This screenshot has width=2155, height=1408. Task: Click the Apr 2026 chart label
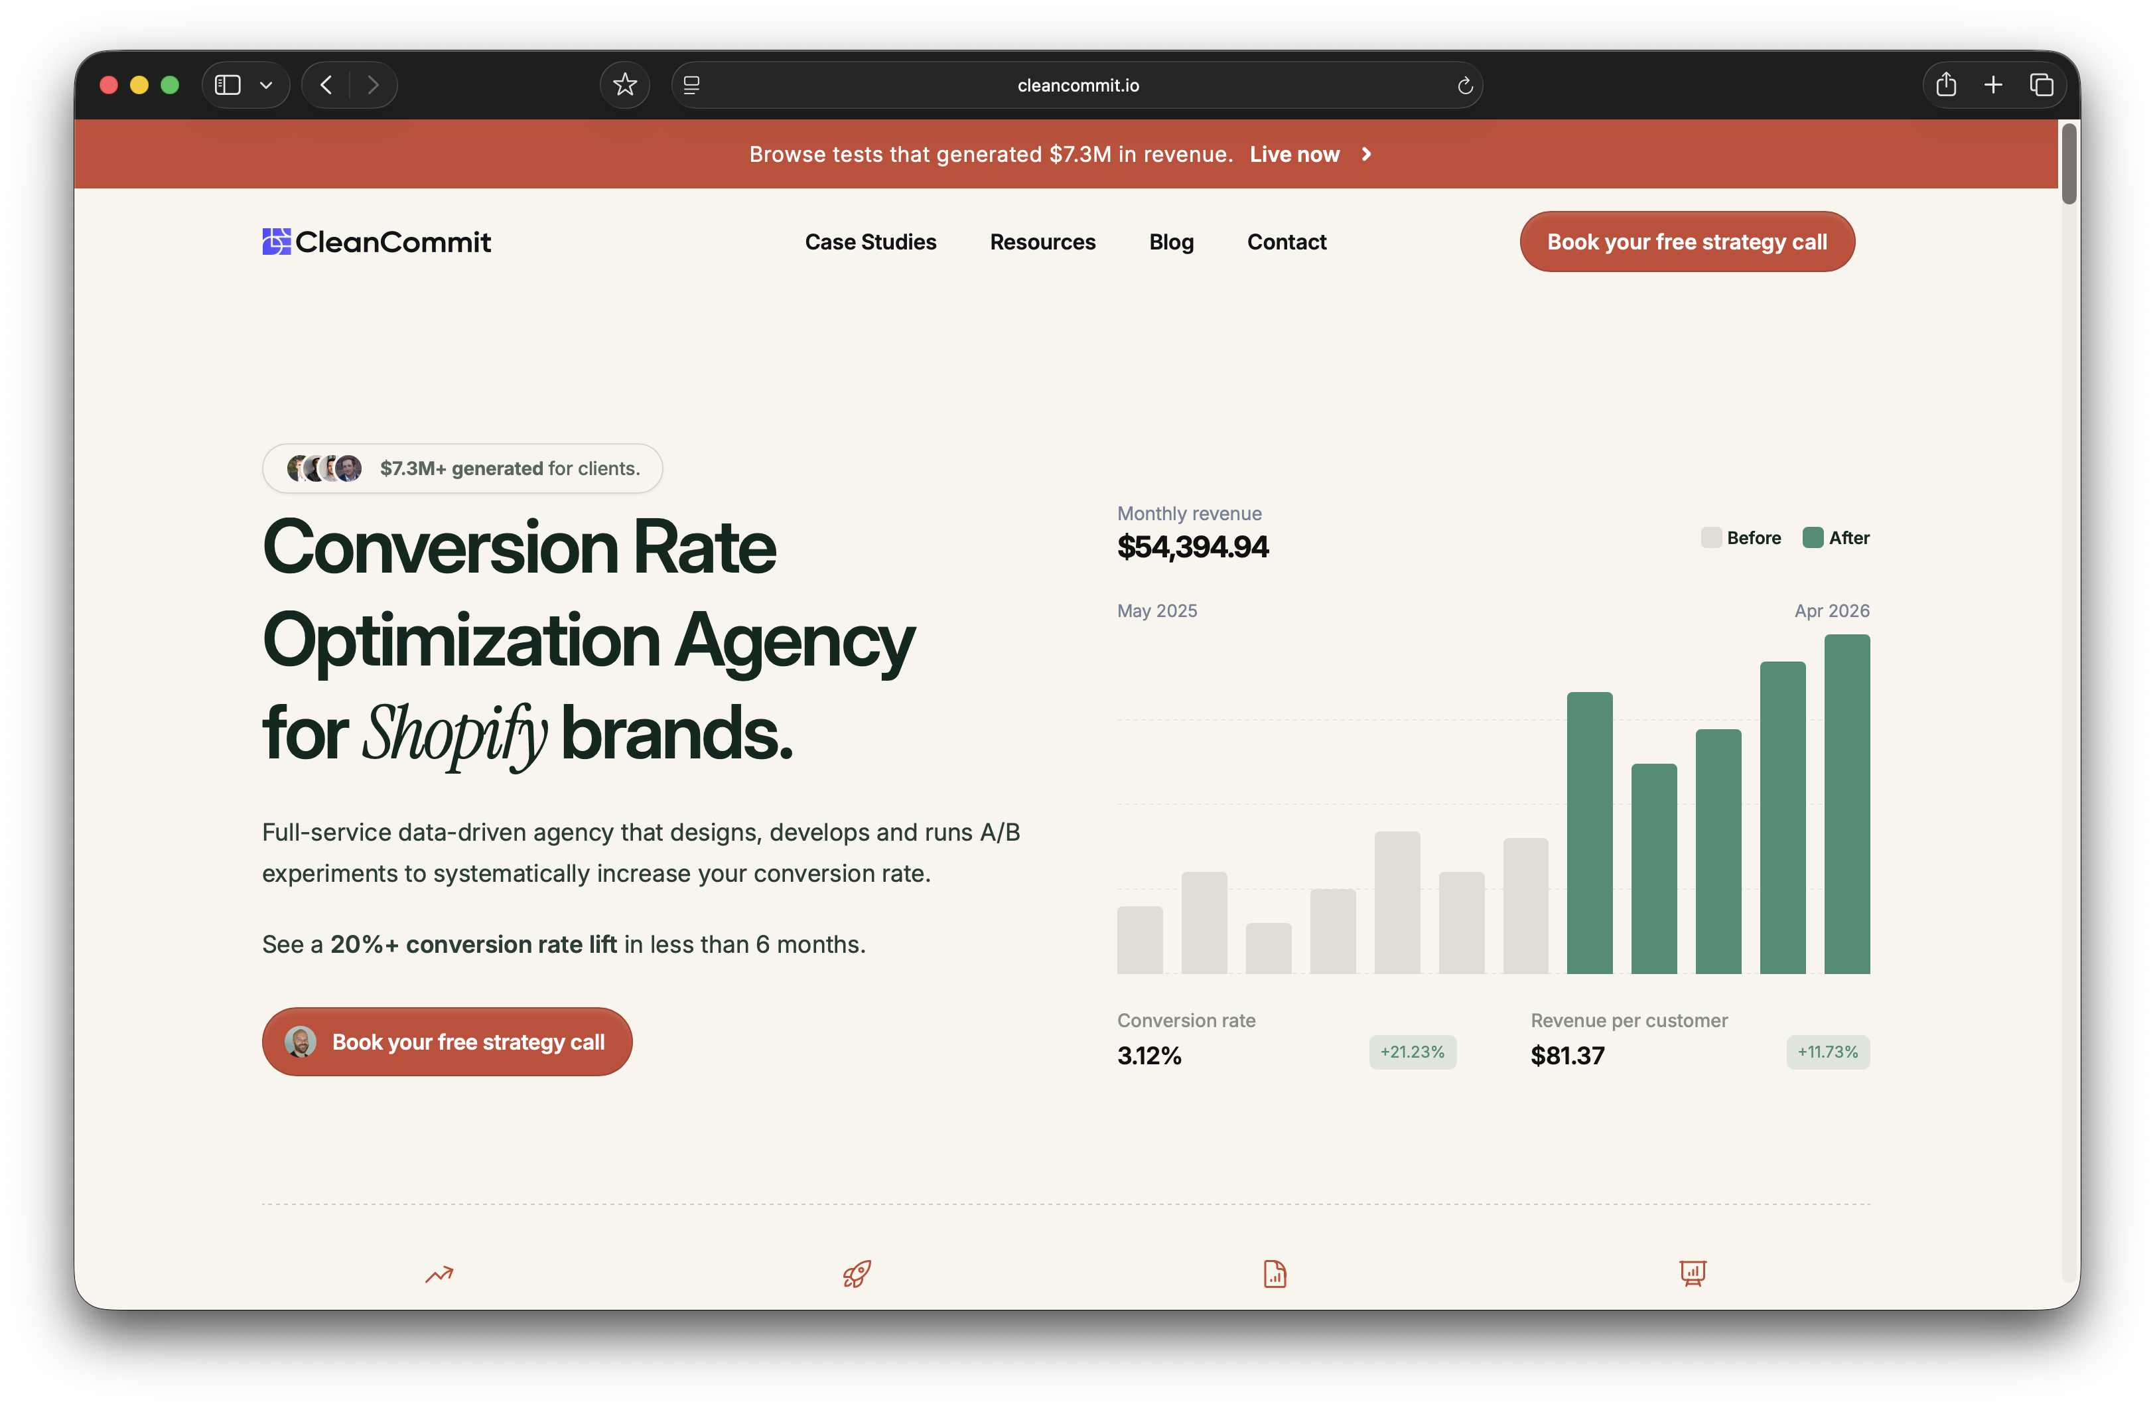coord(1832,611)
